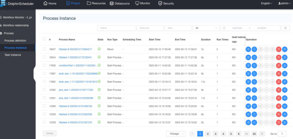Click the Name search input field
293x139 pixels.
point(117,28)
